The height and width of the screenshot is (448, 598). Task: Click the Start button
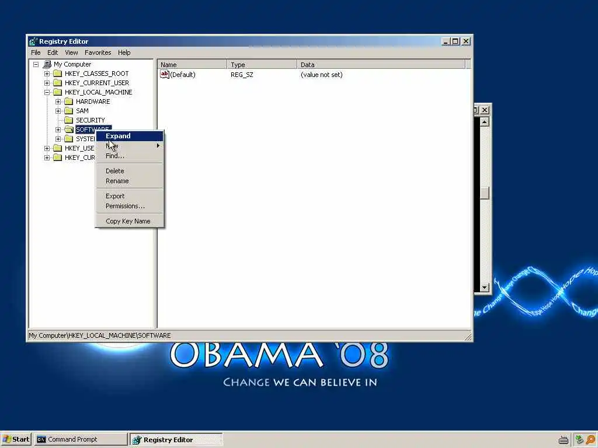click(16, 439)
